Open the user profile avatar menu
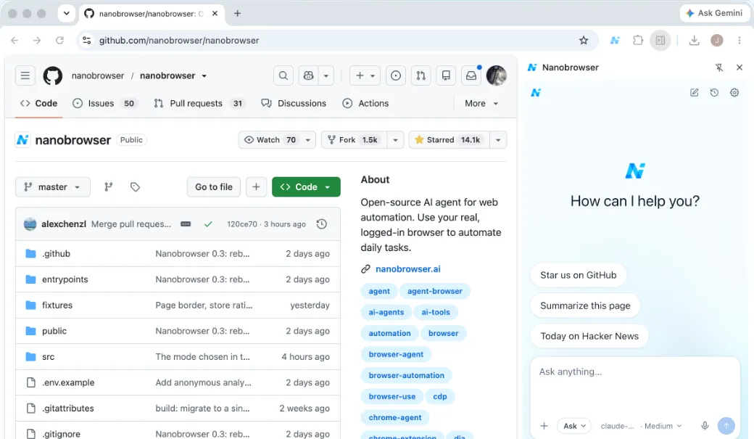The height and width of the screenshot is (439, 754). click(x=496, y=75)
